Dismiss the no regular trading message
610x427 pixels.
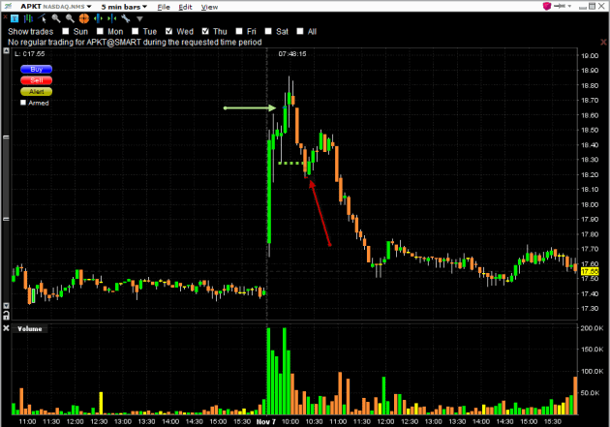coord(603,42)
